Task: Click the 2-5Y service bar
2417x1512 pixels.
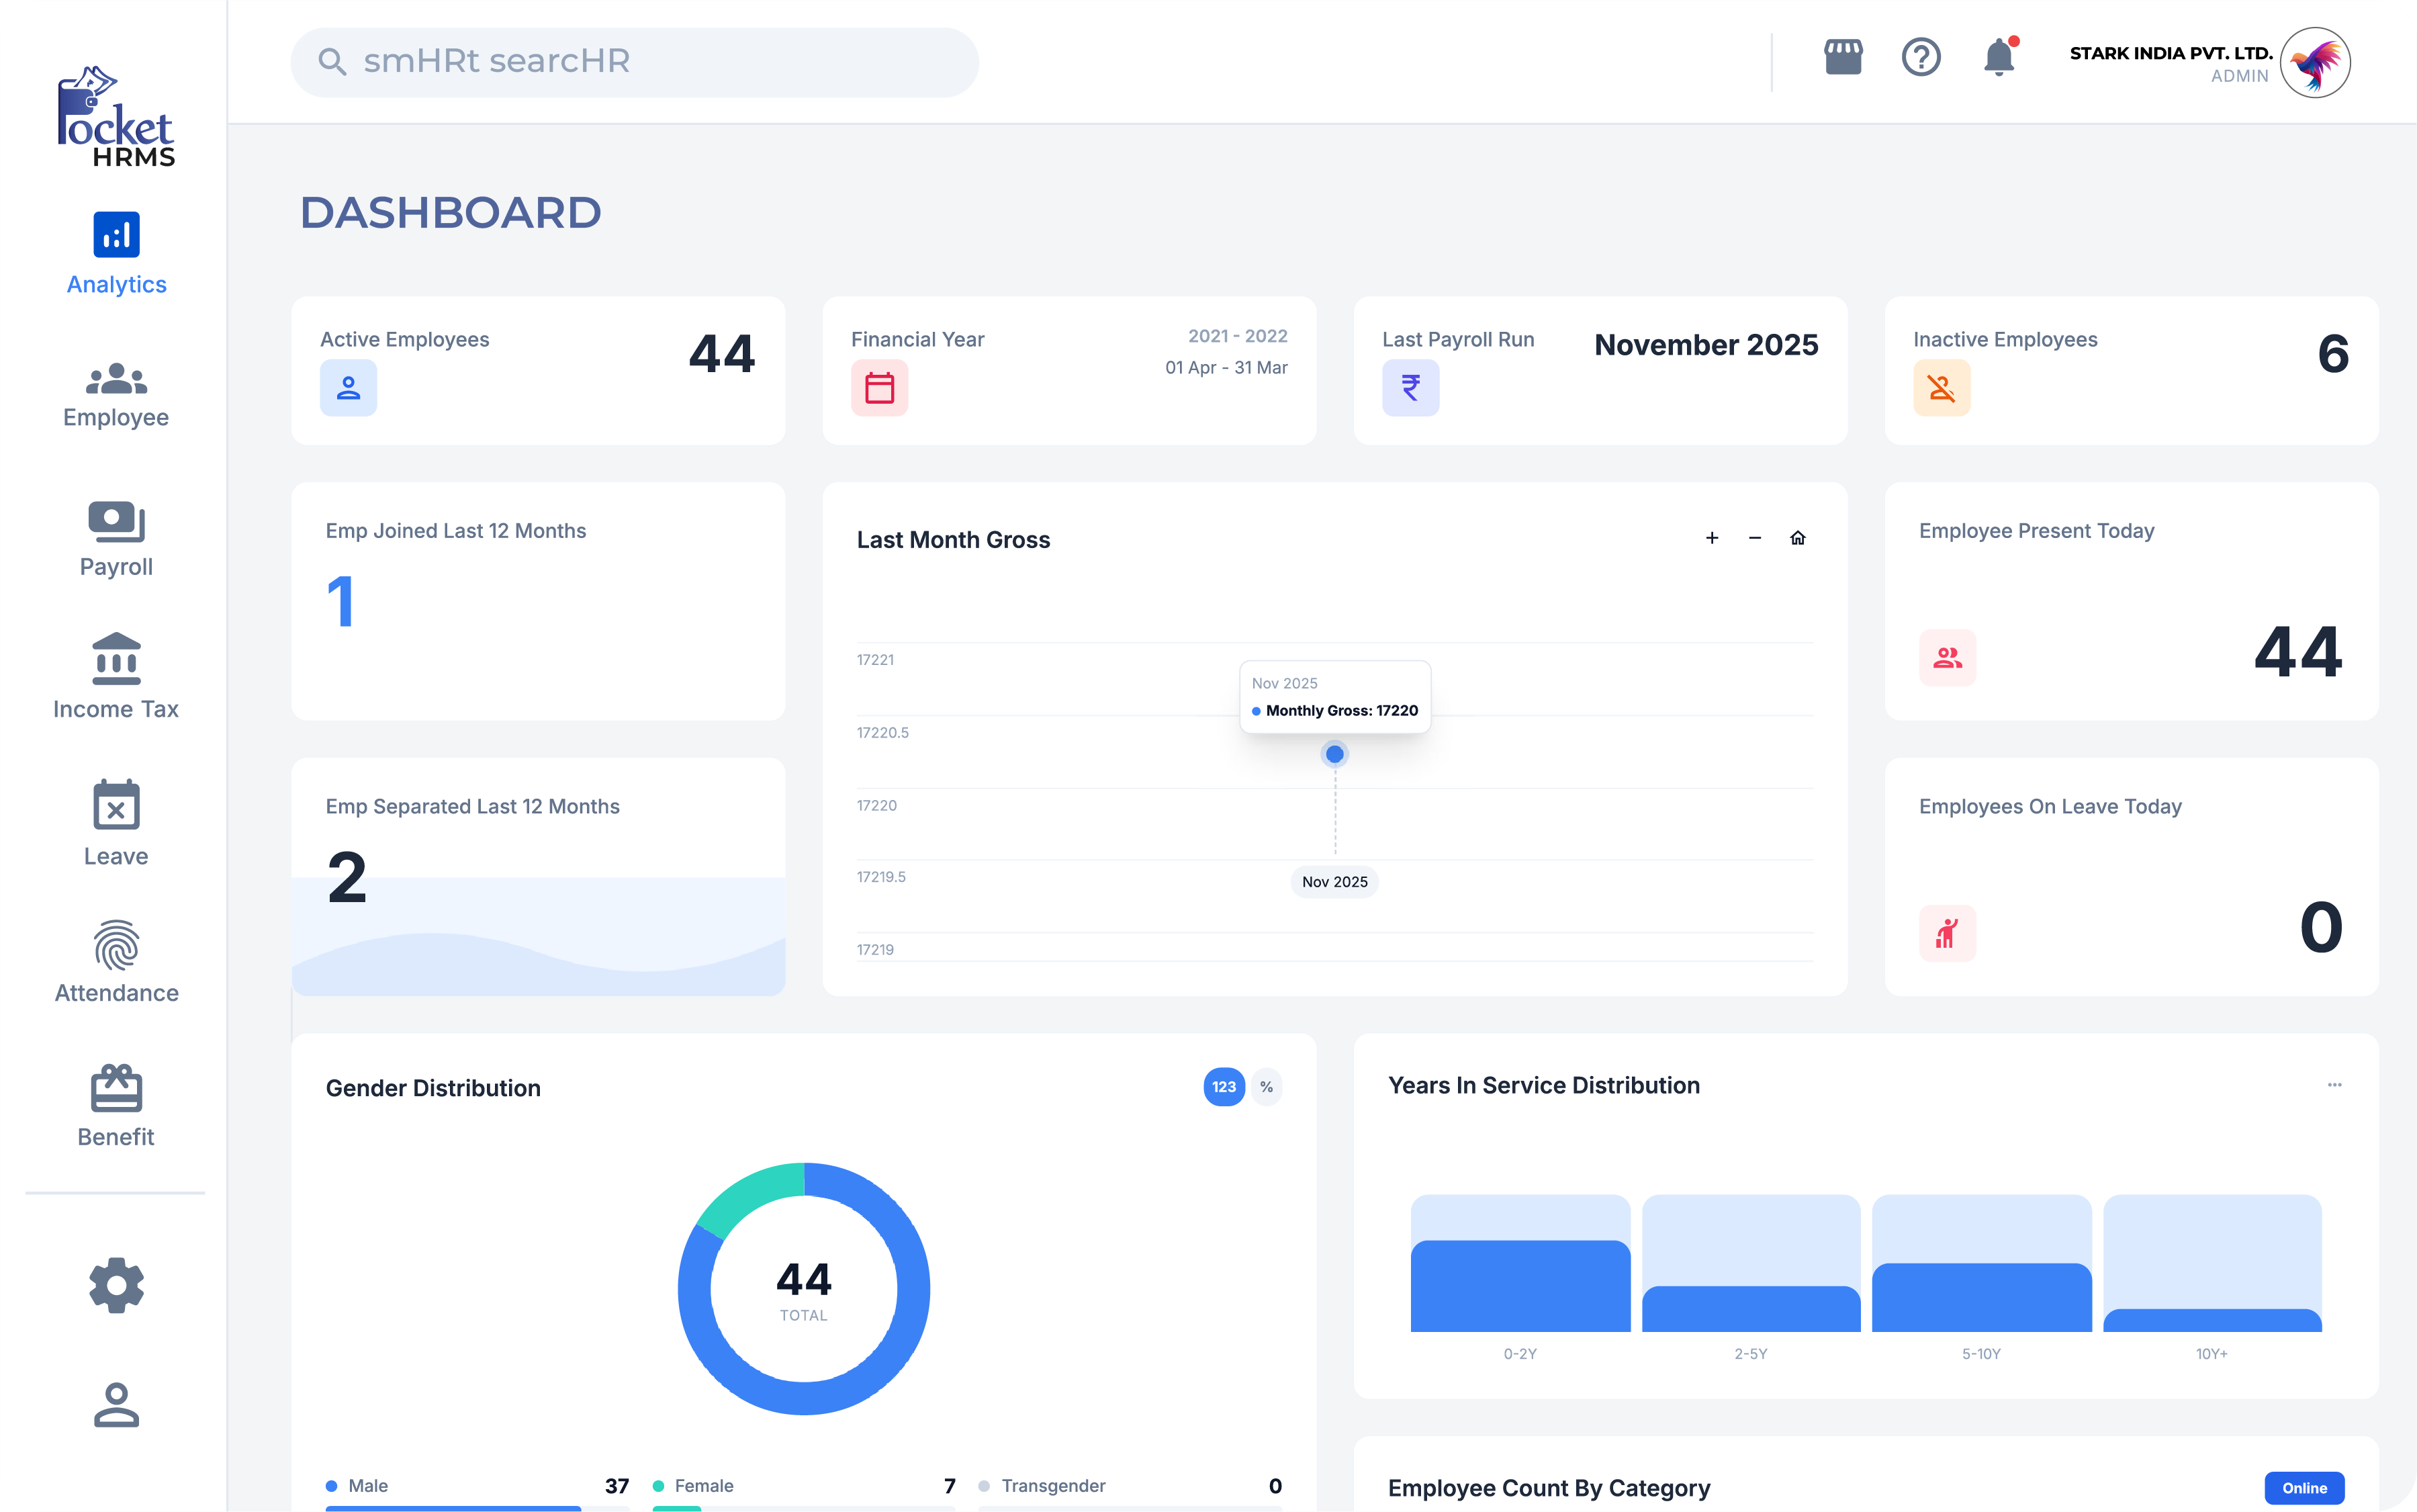Action: (1751, 1309)
